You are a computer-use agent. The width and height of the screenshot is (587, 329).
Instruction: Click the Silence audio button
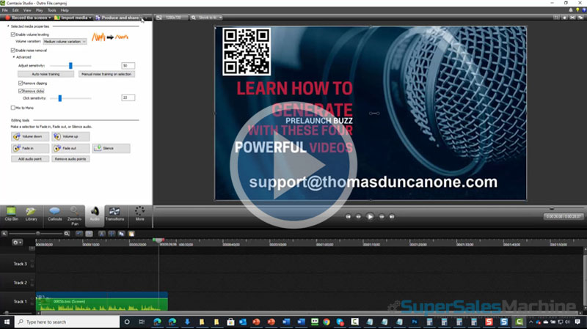pyautogui.click(x=111, y=148)
